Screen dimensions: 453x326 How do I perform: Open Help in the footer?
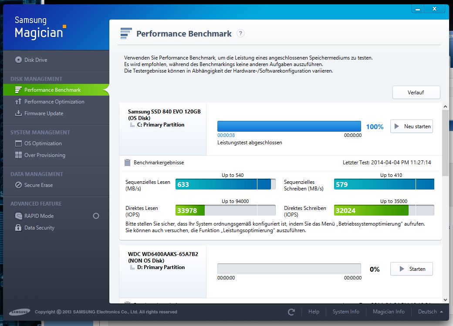click(x=314, y=312)
